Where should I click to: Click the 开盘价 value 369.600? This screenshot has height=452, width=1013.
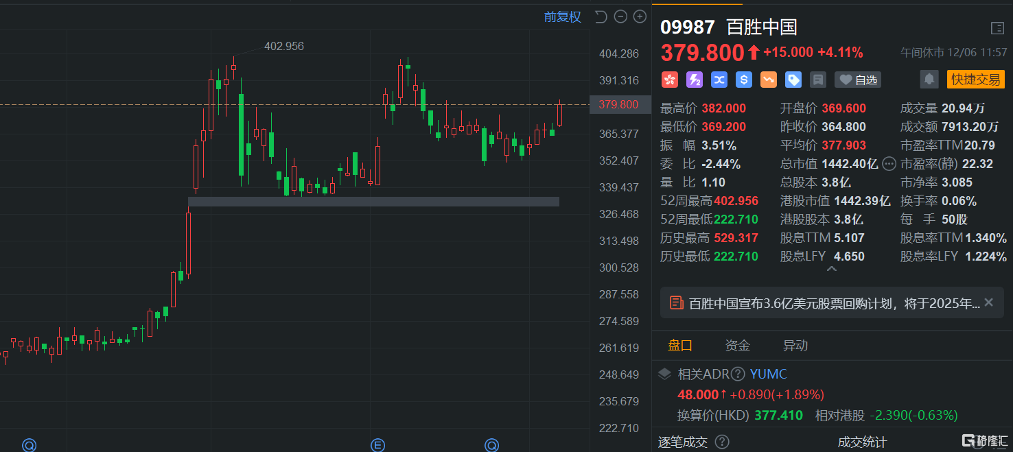[843, 108]
